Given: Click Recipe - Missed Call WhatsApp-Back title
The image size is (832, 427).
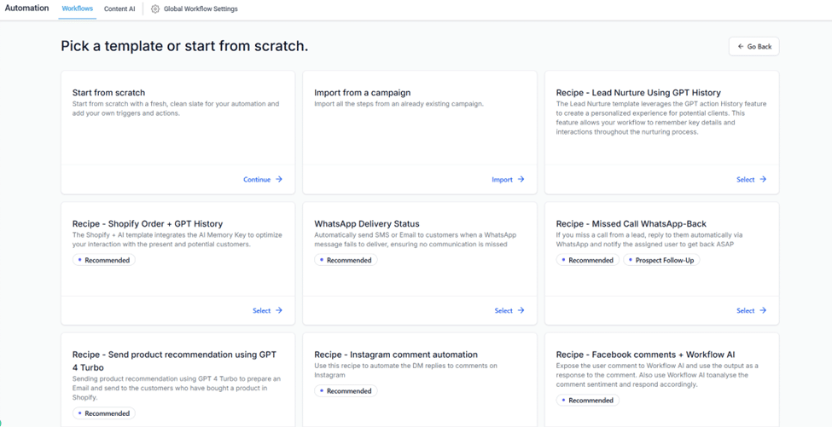Looking at the screenshot, I should point(631,223).
